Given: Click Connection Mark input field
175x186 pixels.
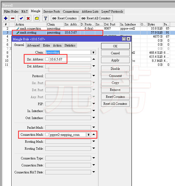Looking at the screenshot, I should click(x=67, y=135).
